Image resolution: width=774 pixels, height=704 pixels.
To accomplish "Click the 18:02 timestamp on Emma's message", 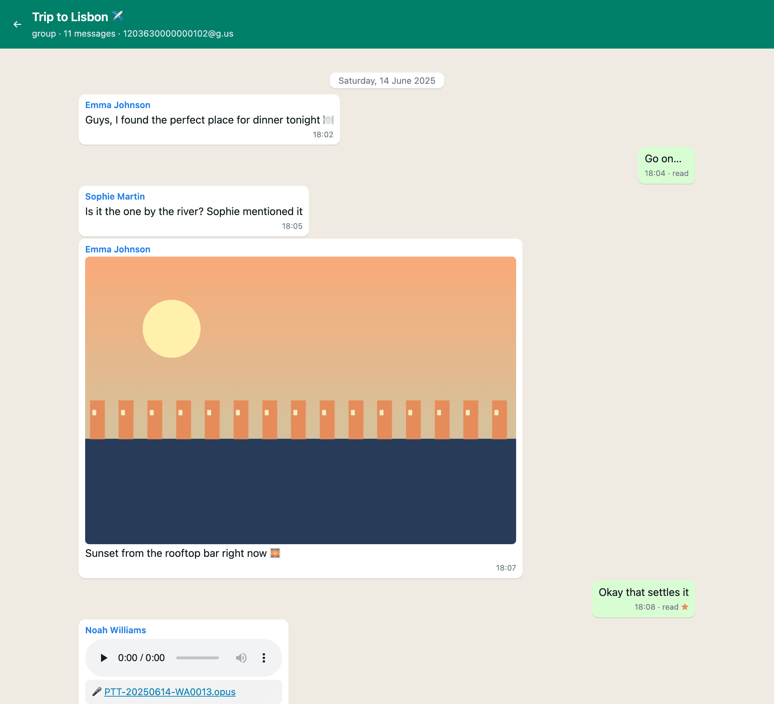I will click(323, 135).
